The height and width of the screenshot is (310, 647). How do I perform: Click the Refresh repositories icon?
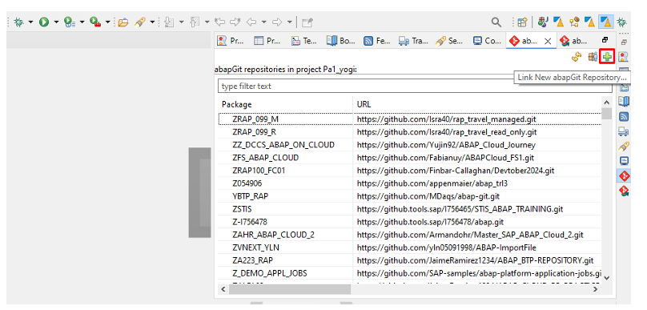pos(577,57)
